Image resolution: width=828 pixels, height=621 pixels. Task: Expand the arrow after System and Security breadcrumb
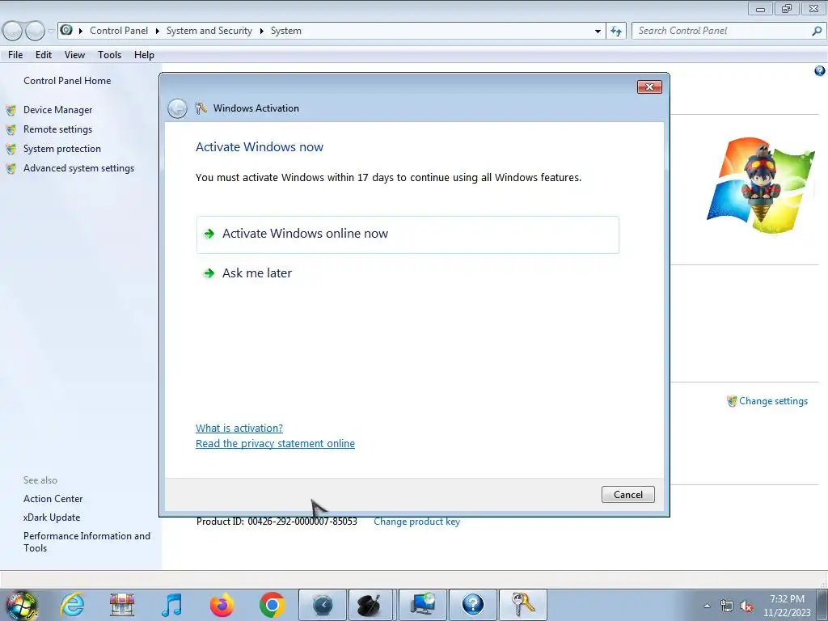[x=261, y=32]
